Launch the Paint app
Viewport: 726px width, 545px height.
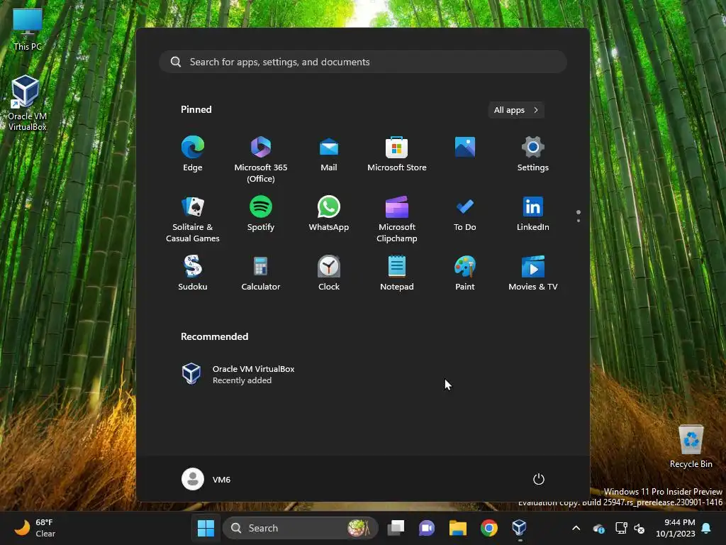465,273
